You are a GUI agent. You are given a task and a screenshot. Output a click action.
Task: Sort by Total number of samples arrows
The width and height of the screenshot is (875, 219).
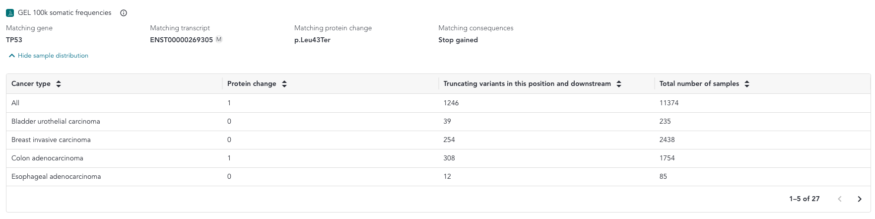747,84
